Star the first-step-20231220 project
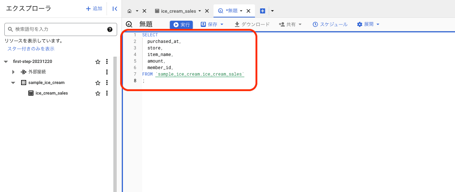The width and height of the screenshot is (455, 192). 97,62
